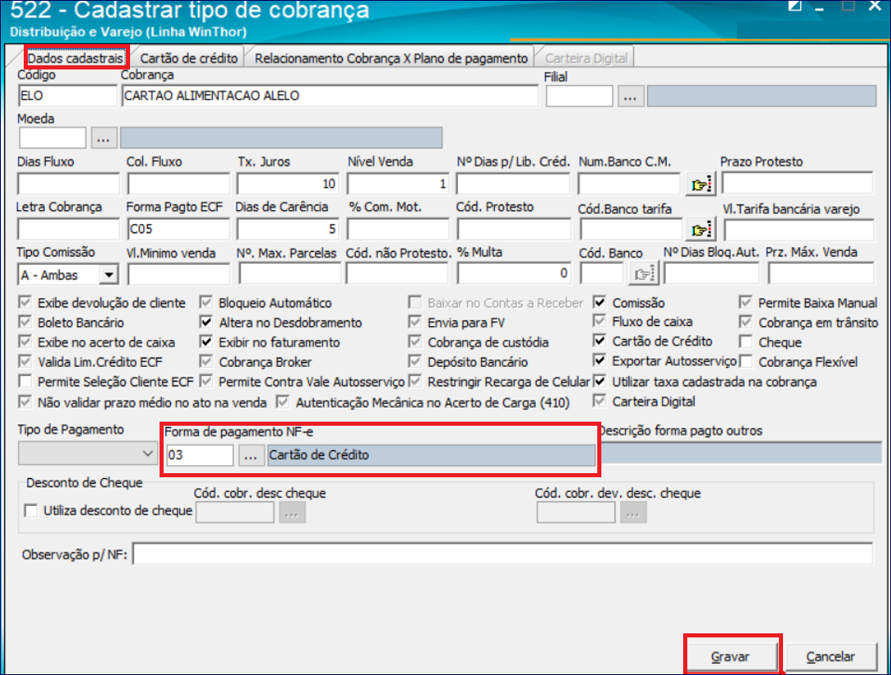The width and height of the screenshot is (891, 675).
Task: Click the Código field containing ELO
Action: click(x=68, y=96)
